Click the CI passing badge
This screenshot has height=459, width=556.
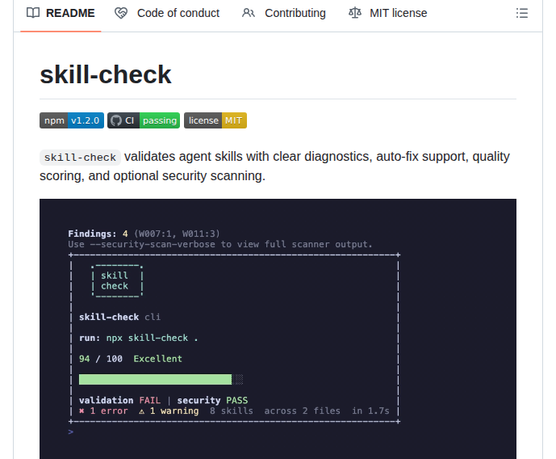point(144,120)
